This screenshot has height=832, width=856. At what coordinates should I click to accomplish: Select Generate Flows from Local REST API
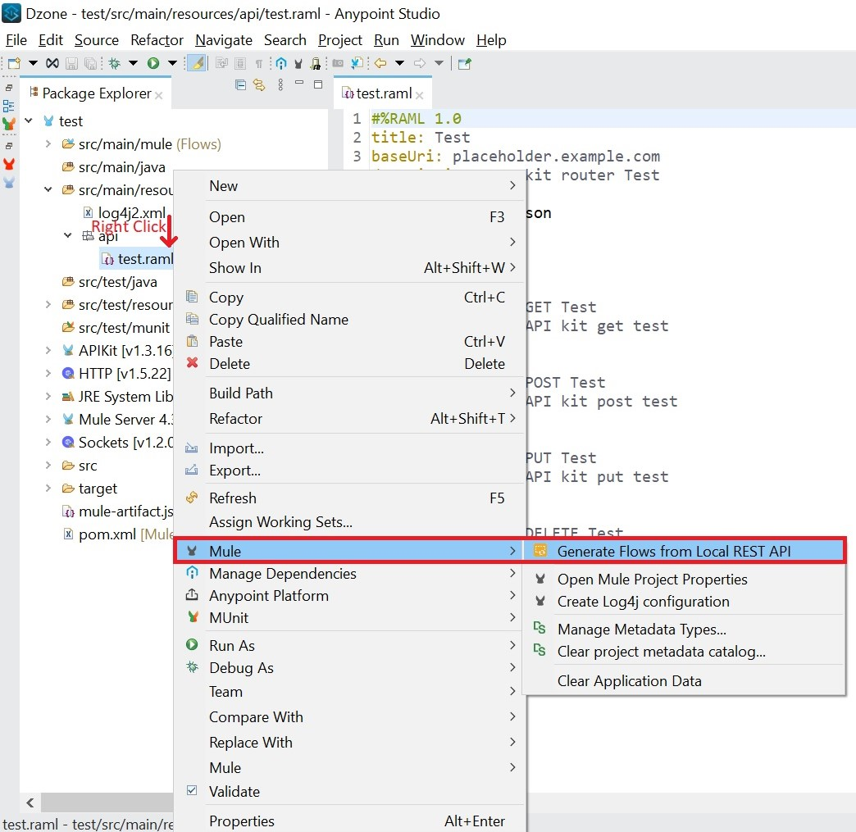click(673, 551)
